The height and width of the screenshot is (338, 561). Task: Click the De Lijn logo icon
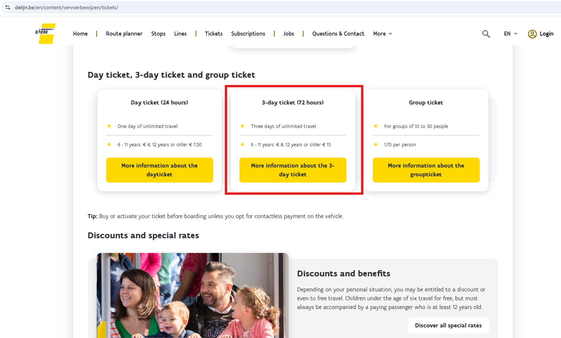[x=46, y=33]
